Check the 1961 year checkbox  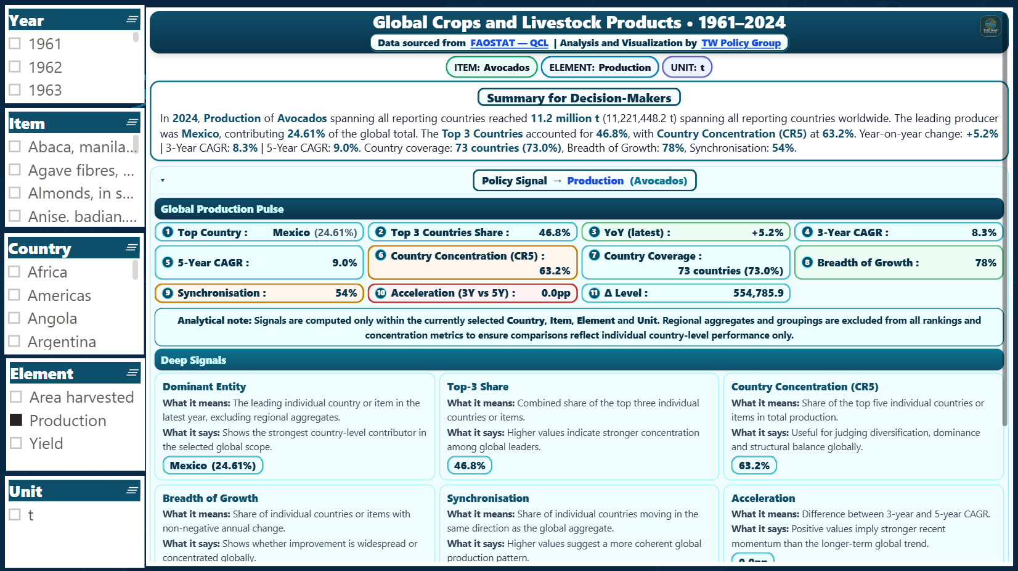click(15, 43)
